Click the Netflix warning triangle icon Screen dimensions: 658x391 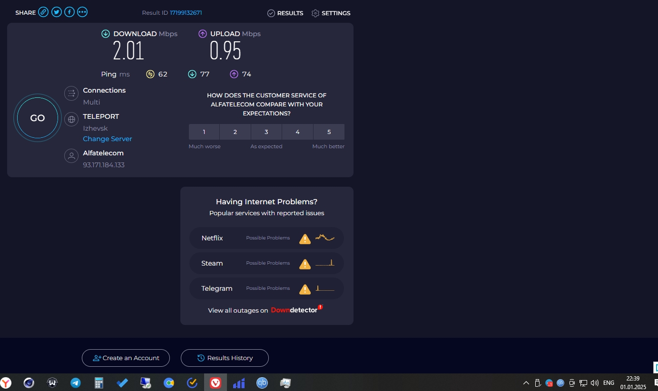305,238
